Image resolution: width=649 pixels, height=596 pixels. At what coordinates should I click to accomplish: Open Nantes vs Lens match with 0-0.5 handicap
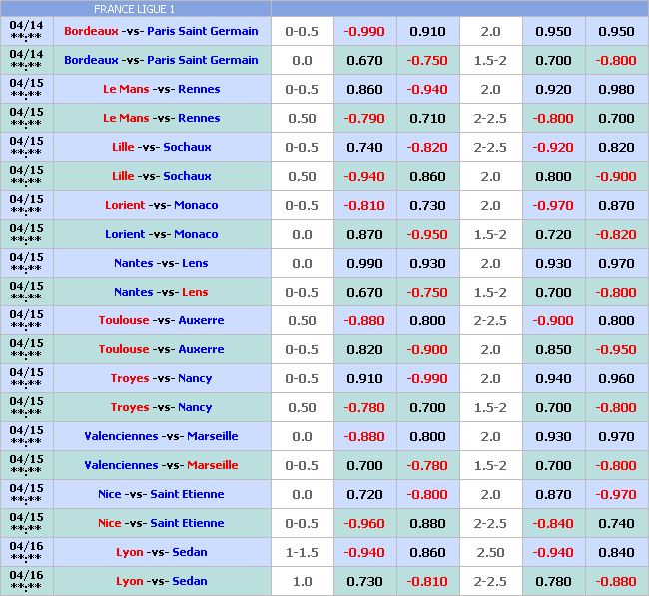click(161, 292)
